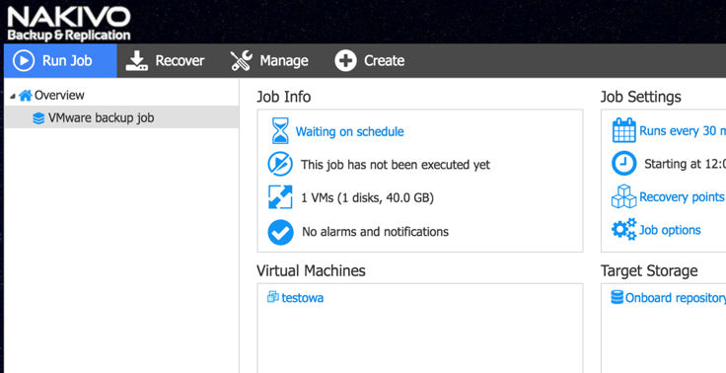Viewport: 726px width, 373px height.
Task: Collapse the Overview tree node arrow
Action: click(13, 97)
